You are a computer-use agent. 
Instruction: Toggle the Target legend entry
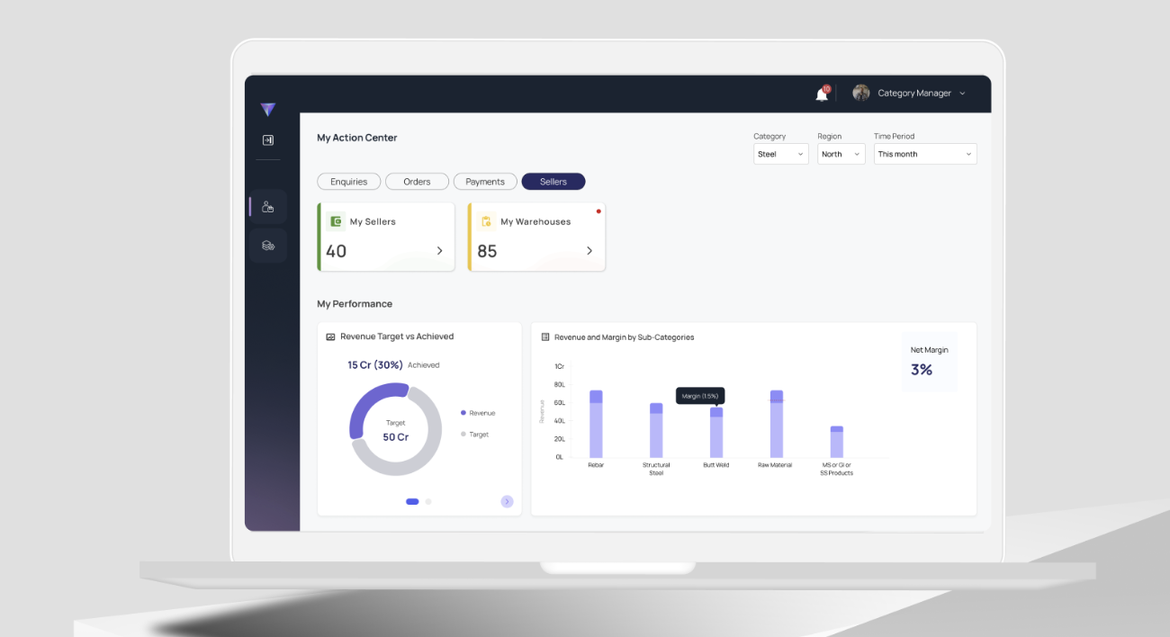pyautogui.click(x=474, y=435)
